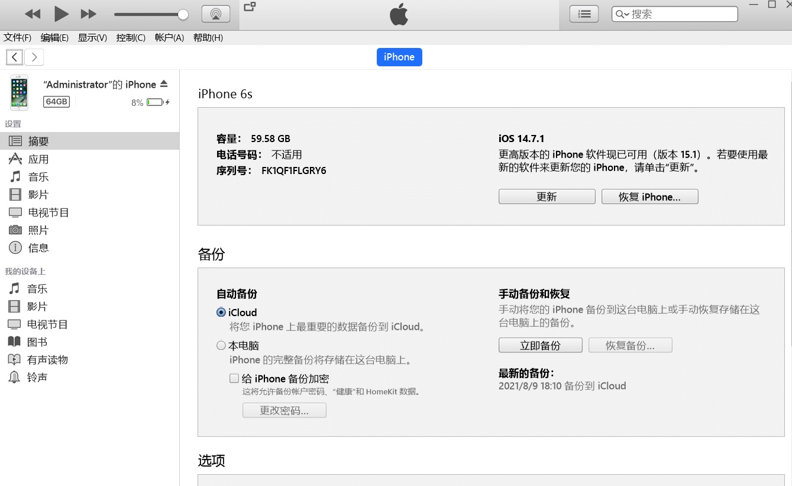Open the 照片 section in the sidebar
792x486 pixels.
tap(39, 230)
